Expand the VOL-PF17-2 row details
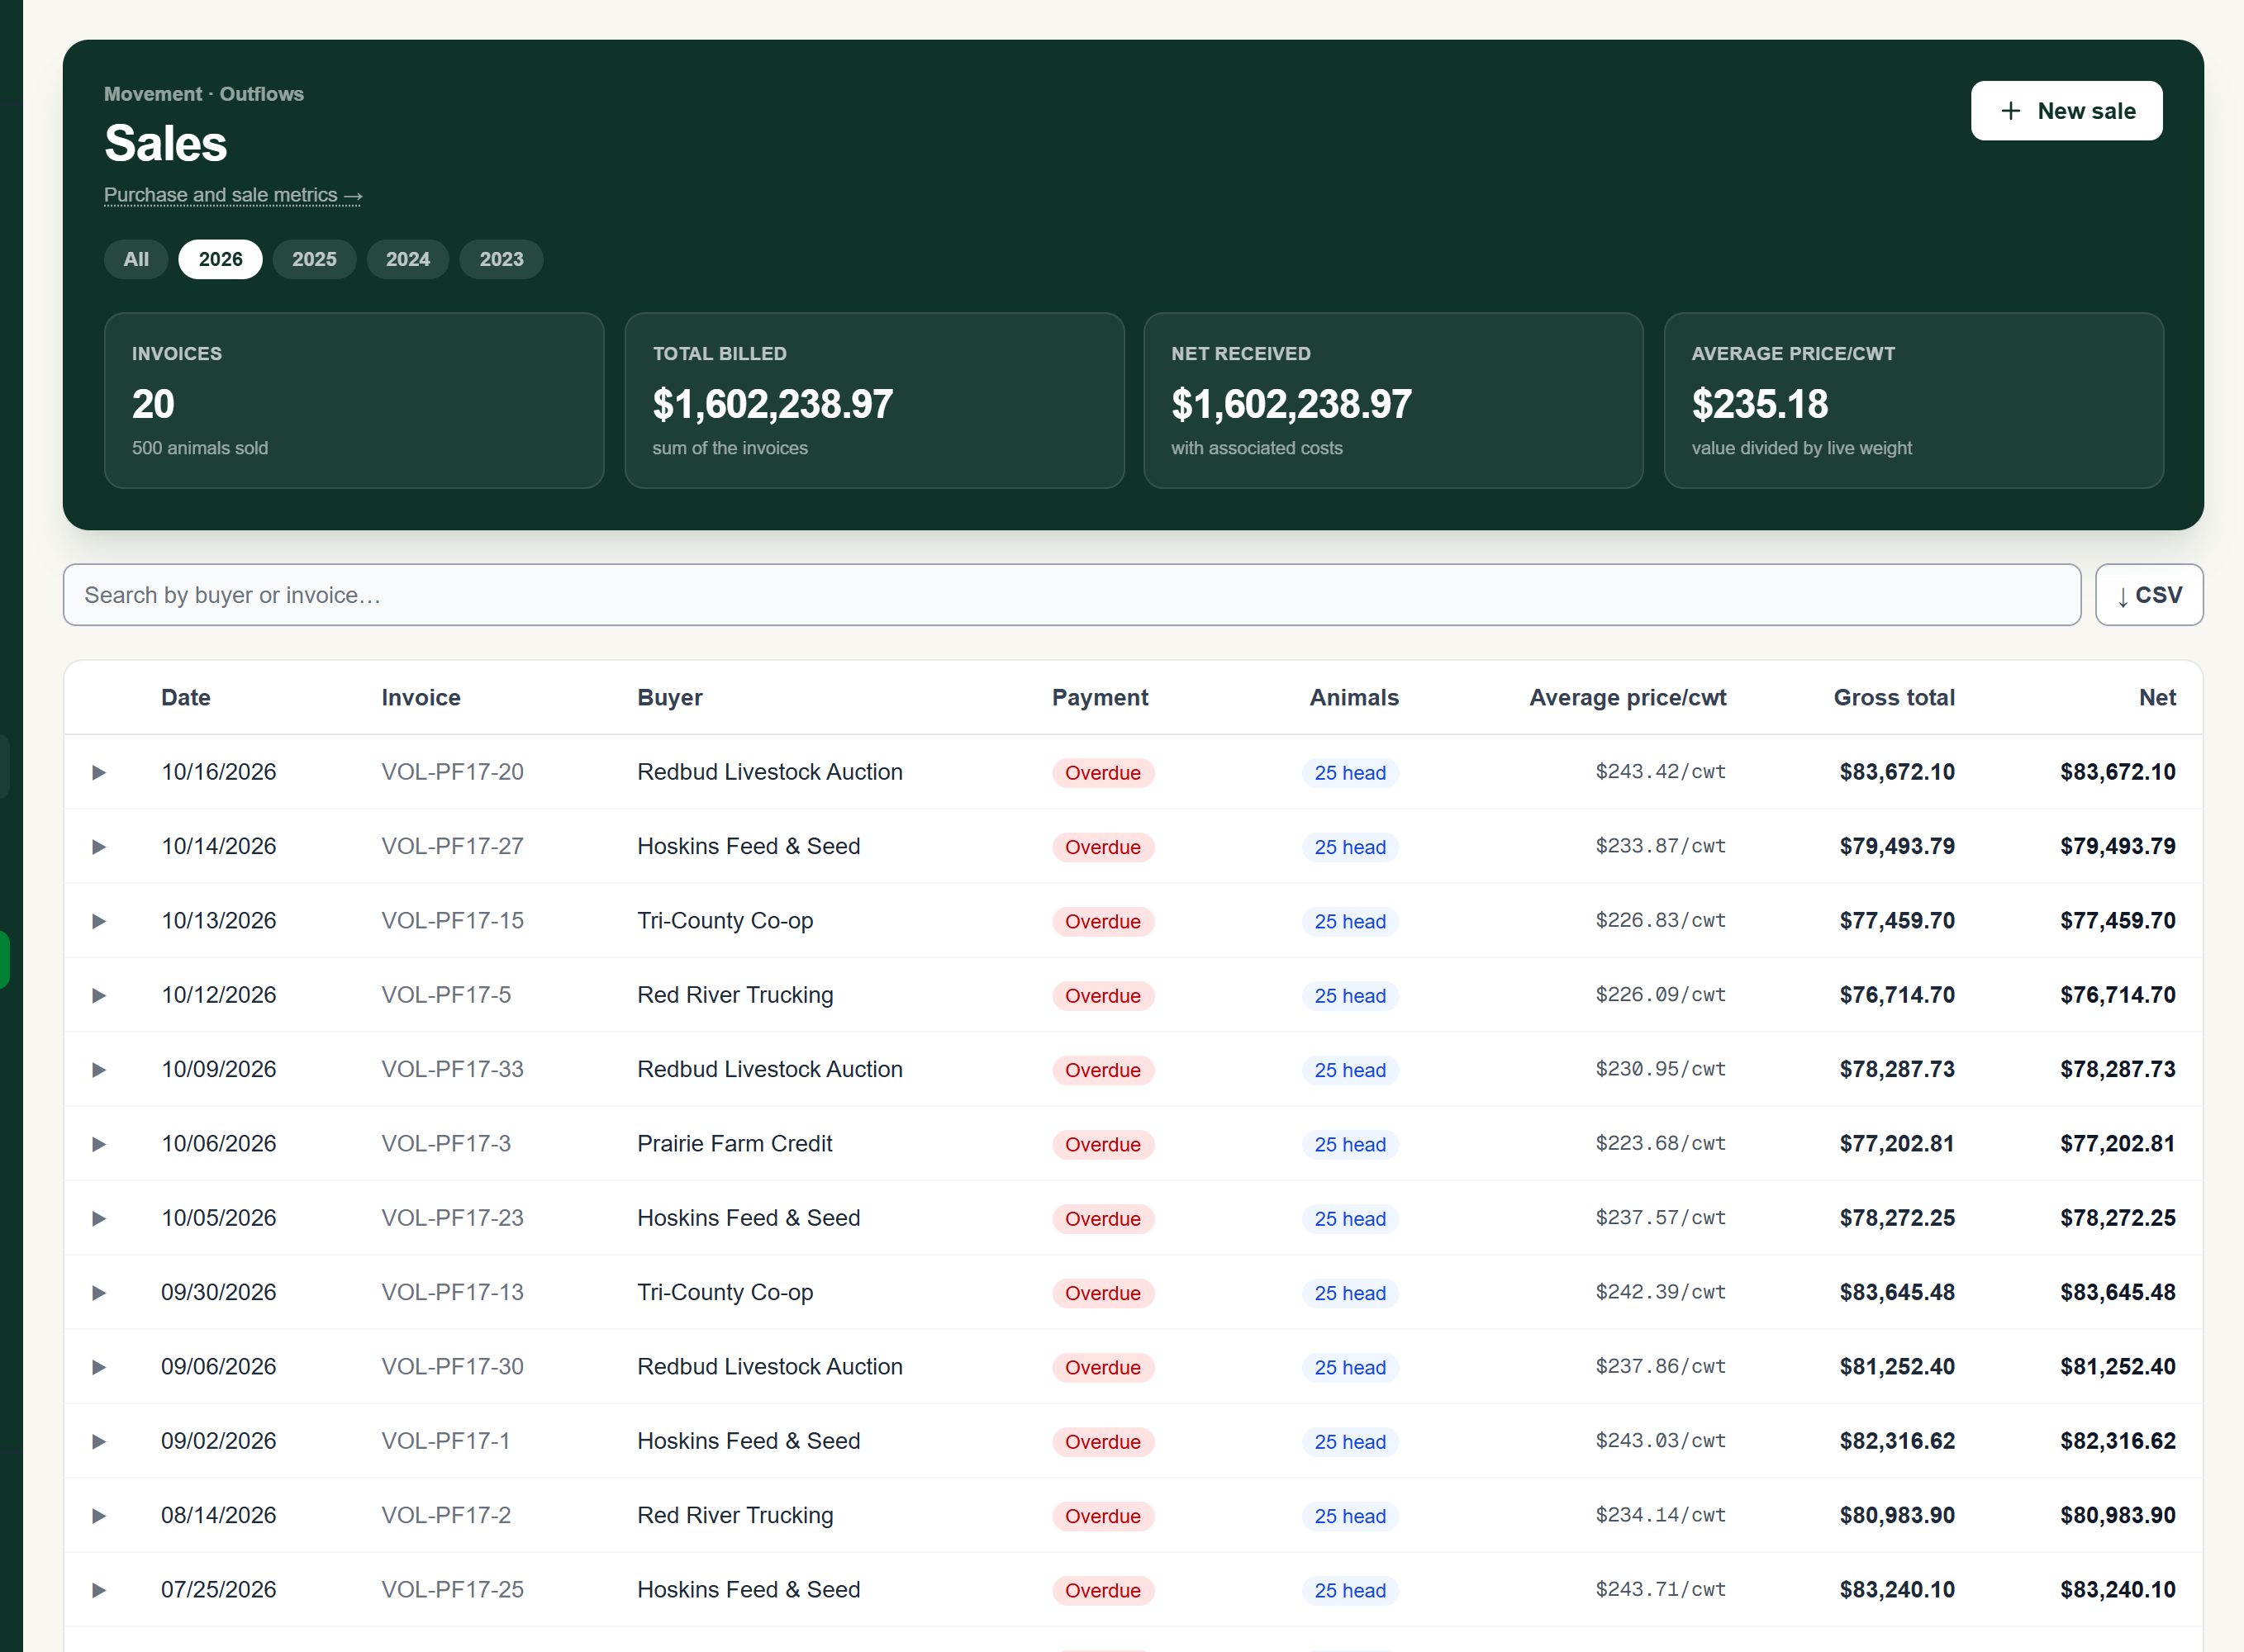Viewport: 2244px width, 1652px height. click(x=98, y=1515)
